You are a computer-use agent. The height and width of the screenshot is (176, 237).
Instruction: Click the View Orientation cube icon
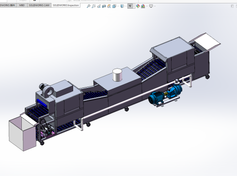(114, 6)
